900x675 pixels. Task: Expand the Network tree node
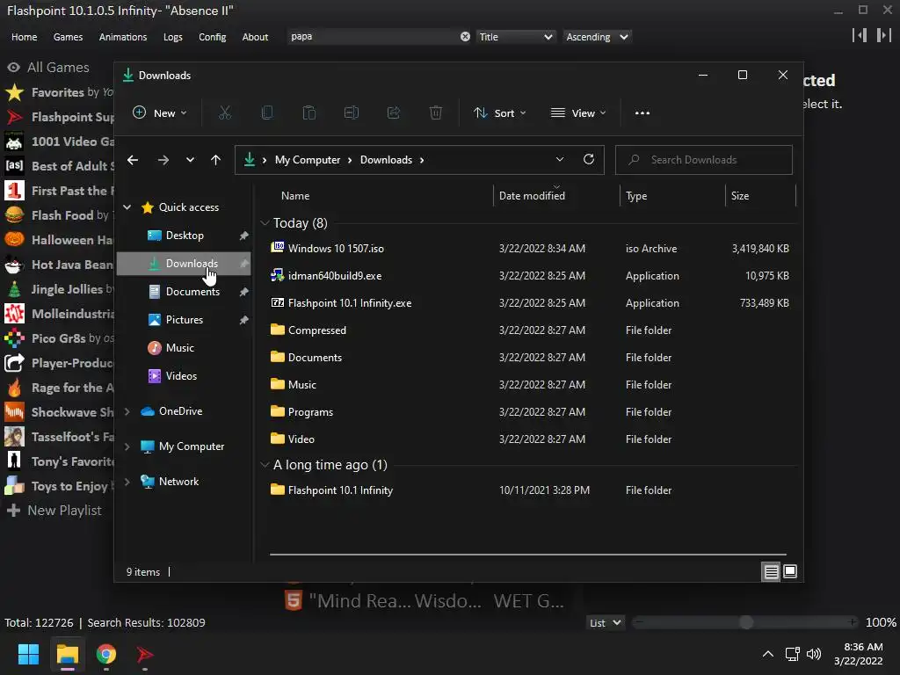point(127,482)
